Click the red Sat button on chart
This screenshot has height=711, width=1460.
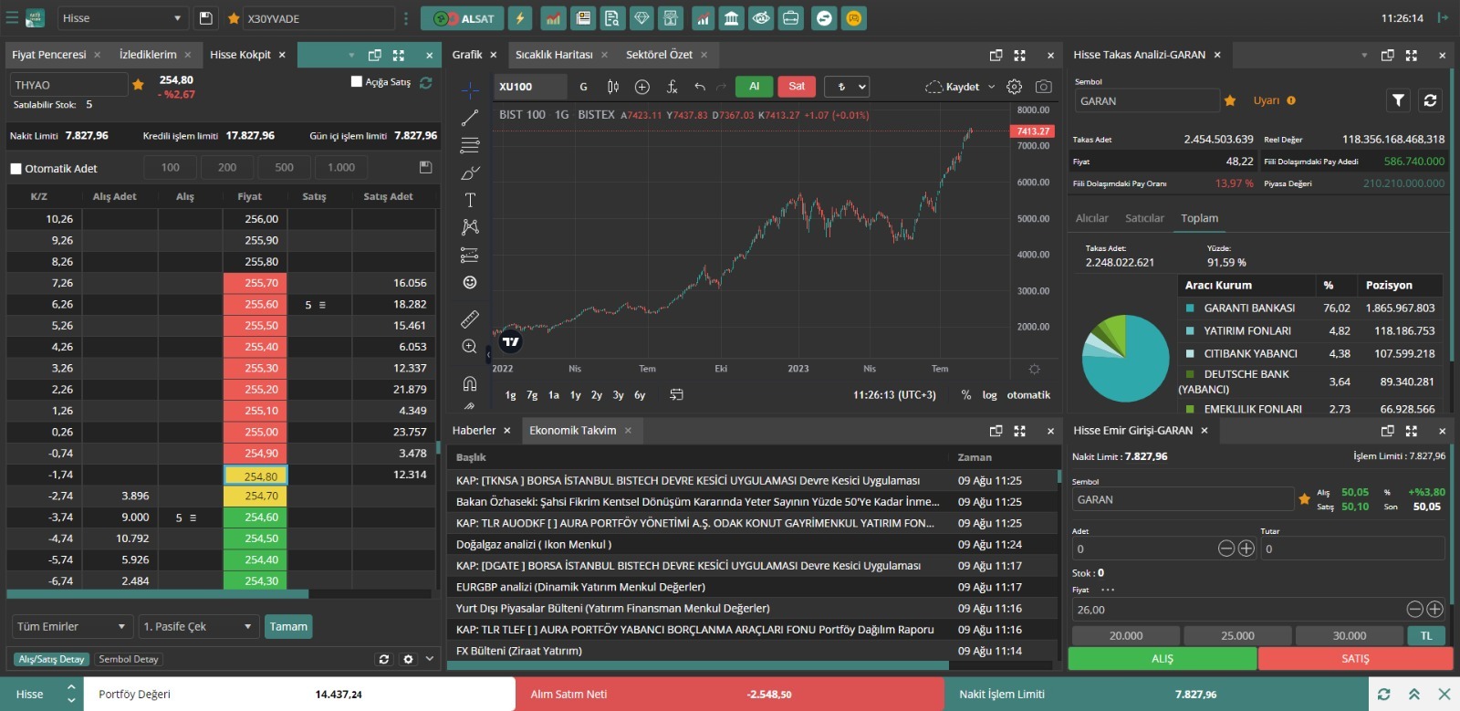(x=797, y=87)
